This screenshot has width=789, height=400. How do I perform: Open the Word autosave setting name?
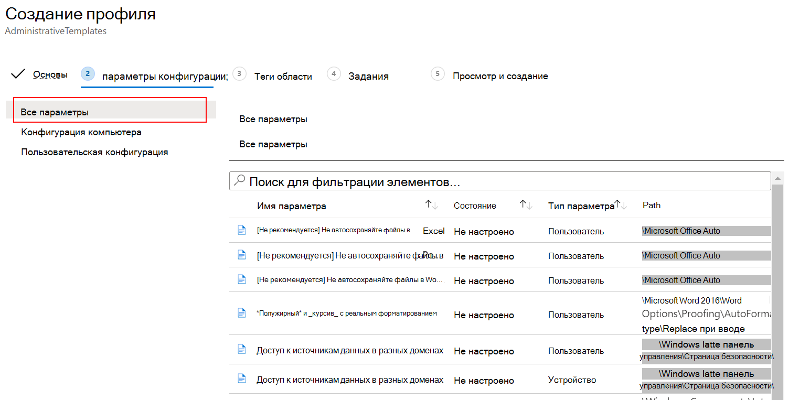(x=350, y=280)
